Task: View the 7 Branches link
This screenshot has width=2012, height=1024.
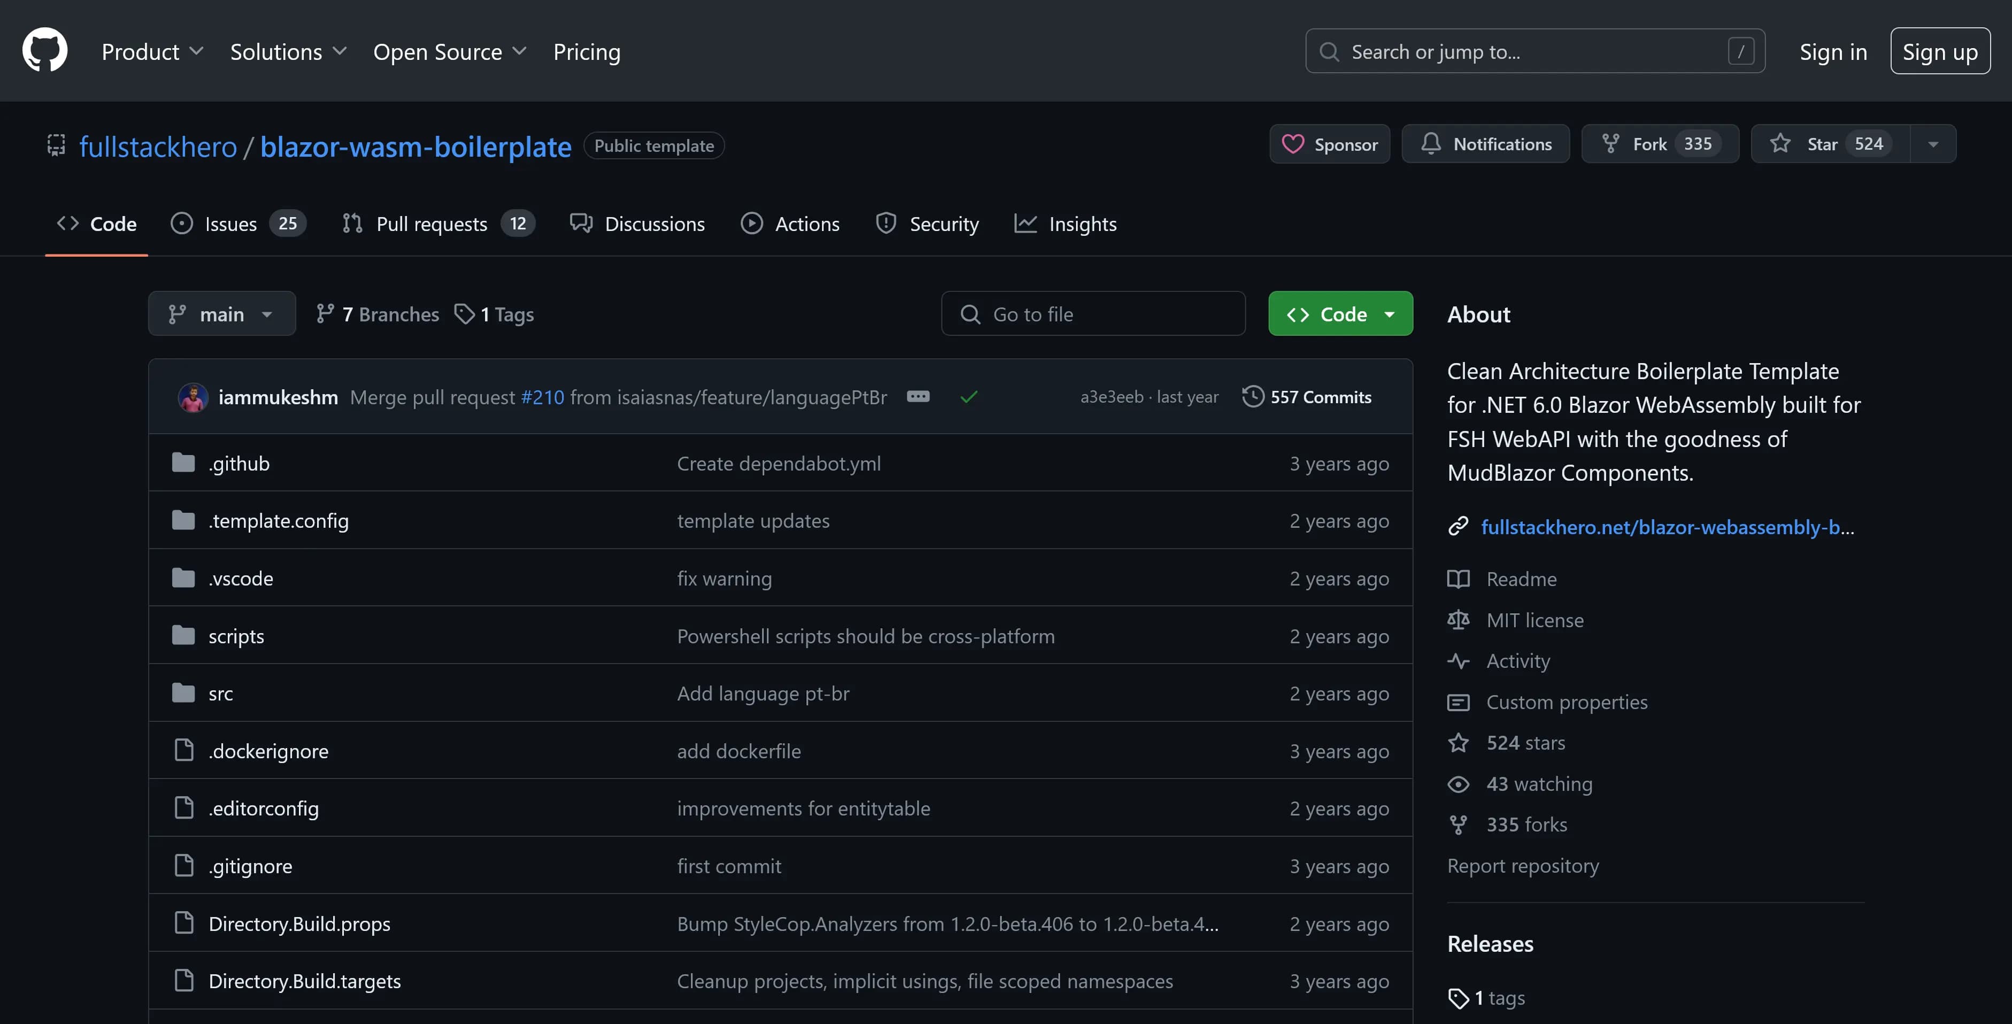Action: coord(377,314)
